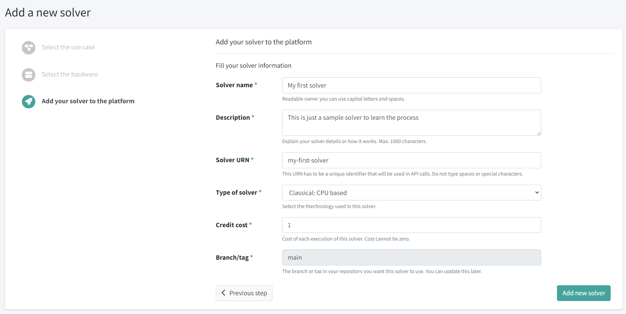Viewport: 626px width, 314px height.
Task: Click the rocket icon for add solver step
Action: (x=28, y=102)
